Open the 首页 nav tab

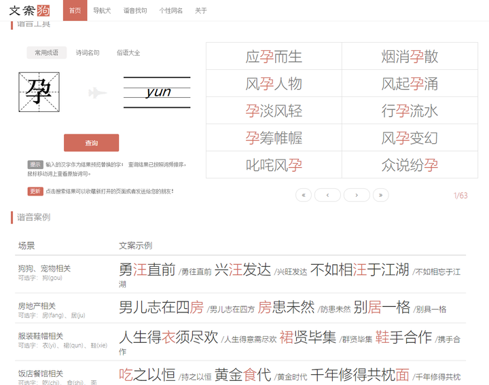[75, 11]
